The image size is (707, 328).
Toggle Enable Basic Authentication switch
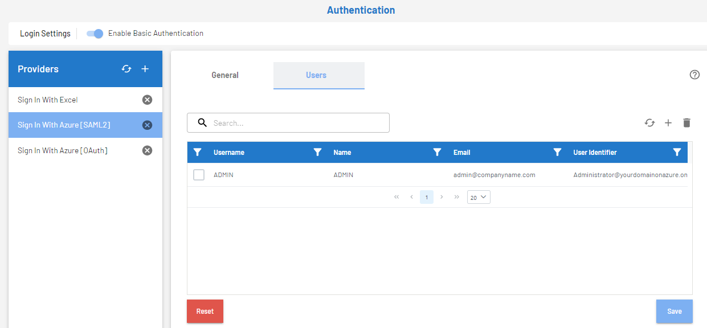point(95,34)
